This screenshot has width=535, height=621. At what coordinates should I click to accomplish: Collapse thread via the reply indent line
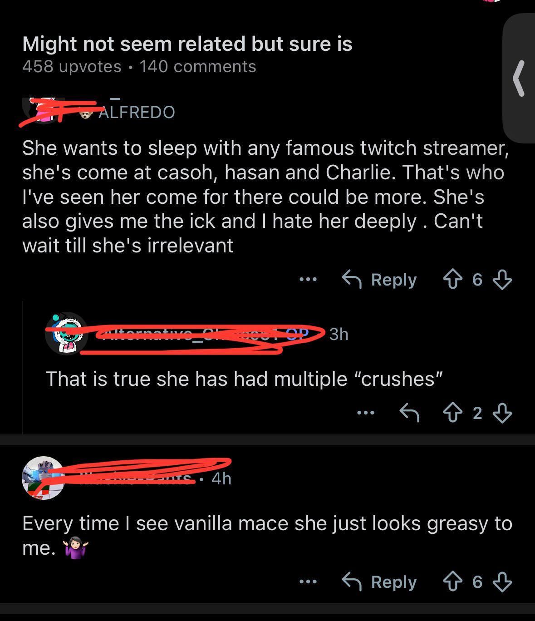pos(23,367)
